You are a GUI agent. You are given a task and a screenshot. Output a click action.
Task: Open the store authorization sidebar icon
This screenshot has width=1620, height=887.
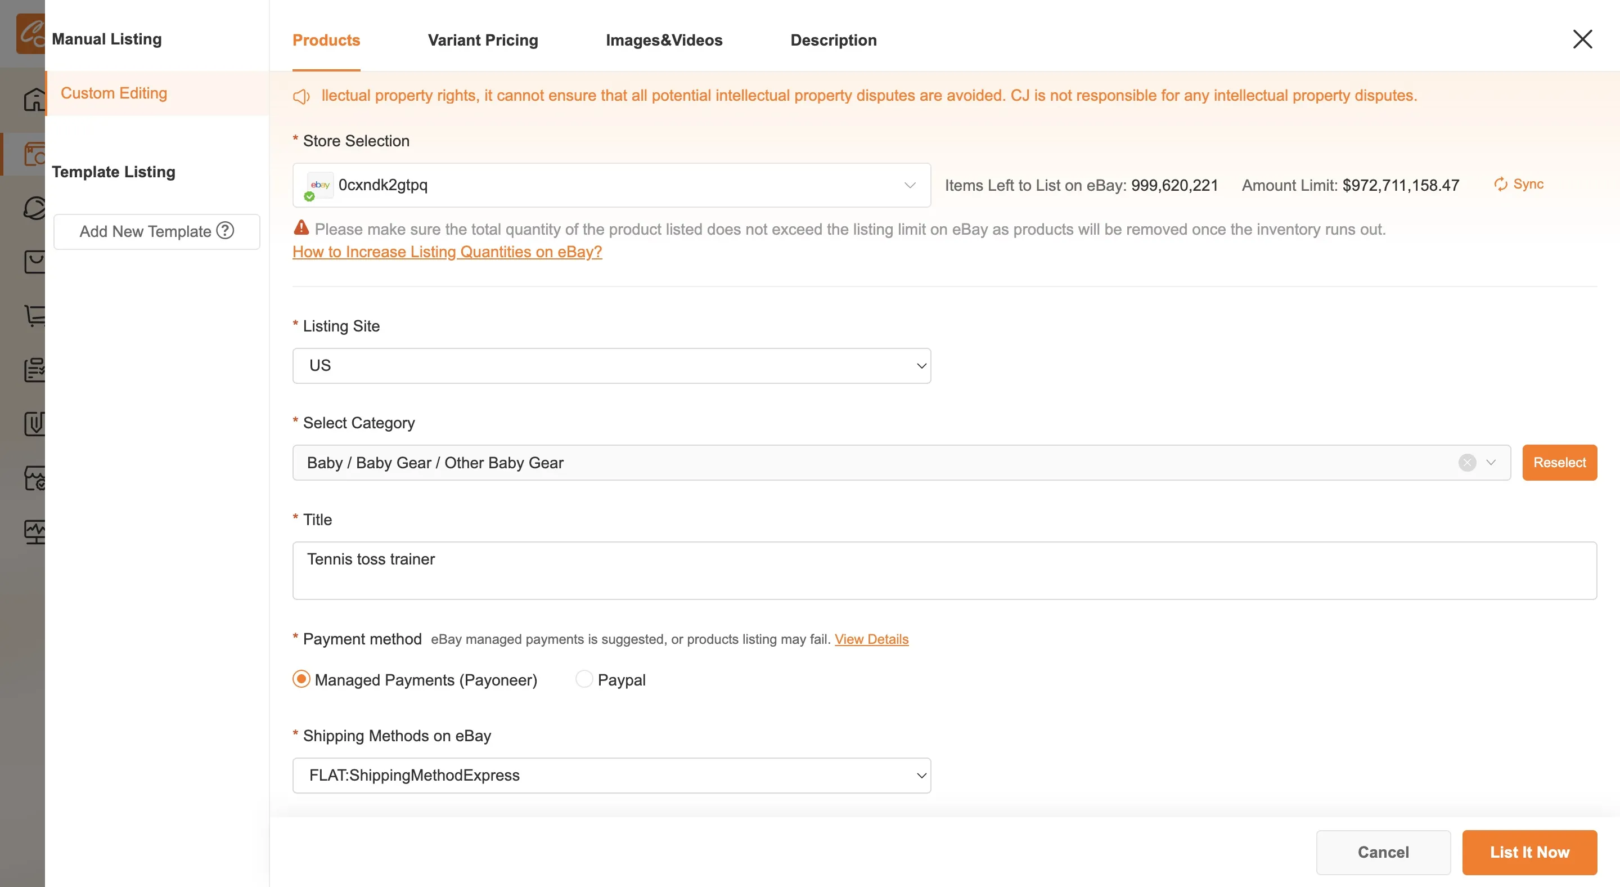point(34,478)
